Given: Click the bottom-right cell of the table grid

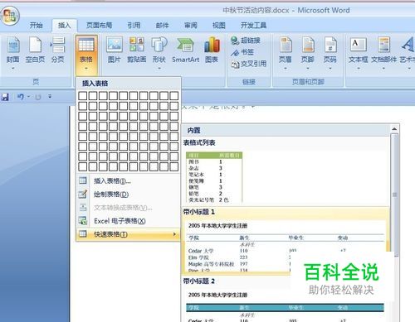Looking at the screenshot, I should tap(174, 166).
